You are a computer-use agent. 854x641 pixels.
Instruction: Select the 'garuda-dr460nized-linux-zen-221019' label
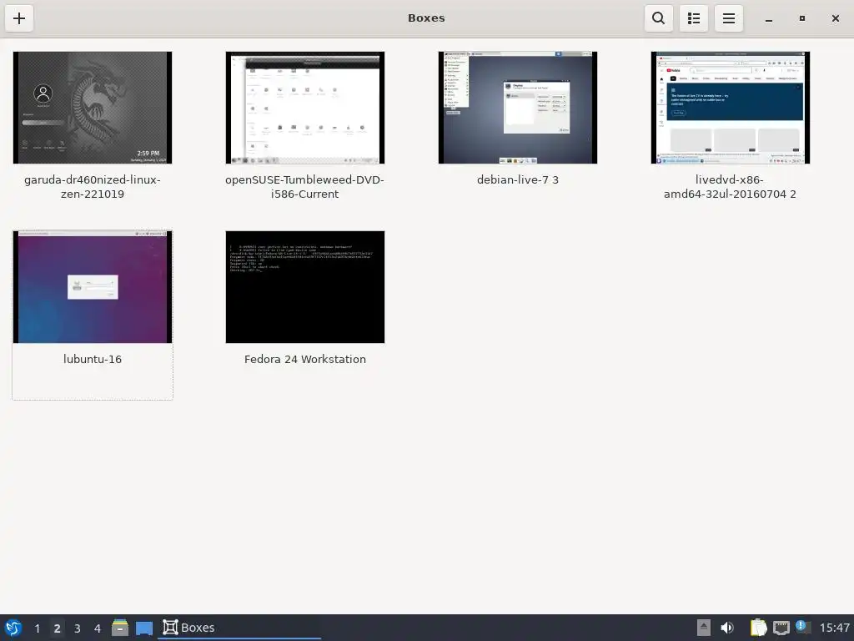click(x=93, y=187)
